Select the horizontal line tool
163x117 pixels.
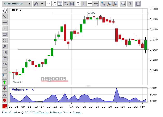click(5, 23)
